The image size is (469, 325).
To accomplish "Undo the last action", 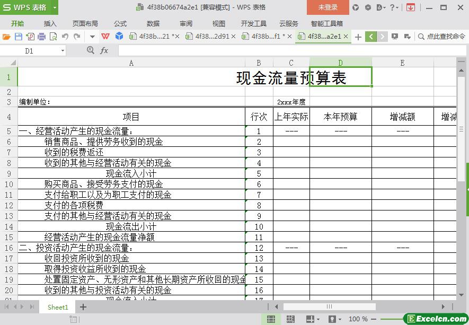I will [x=65, y=37].
